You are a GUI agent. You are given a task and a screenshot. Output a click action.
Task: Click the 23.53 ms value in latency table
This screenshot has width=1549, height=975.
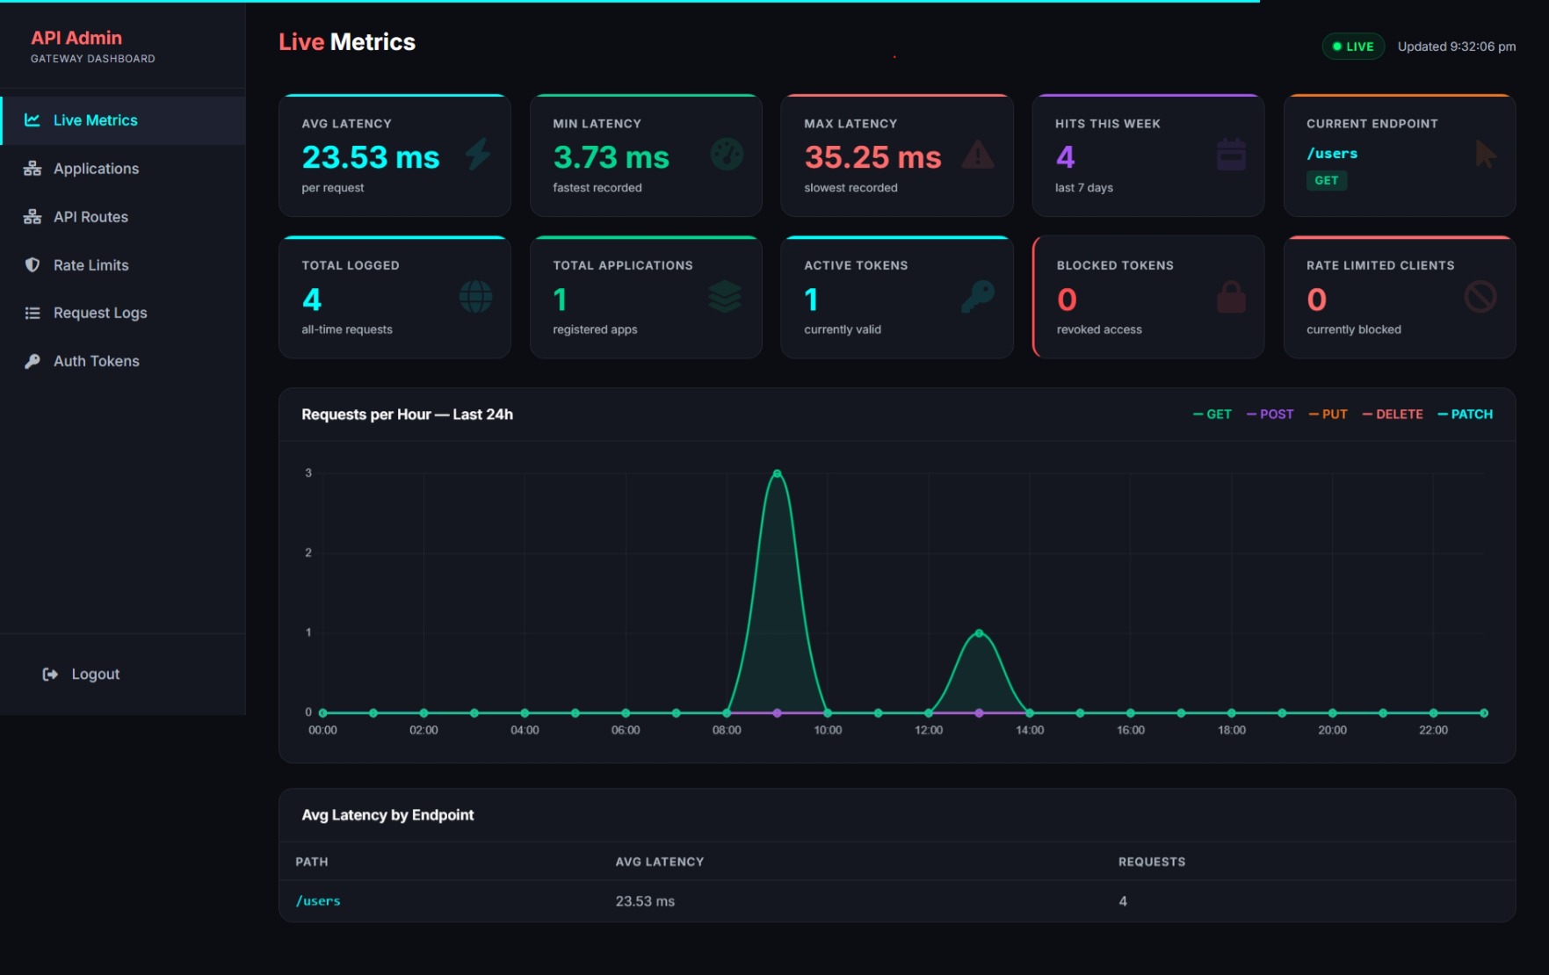click(645, 901)
